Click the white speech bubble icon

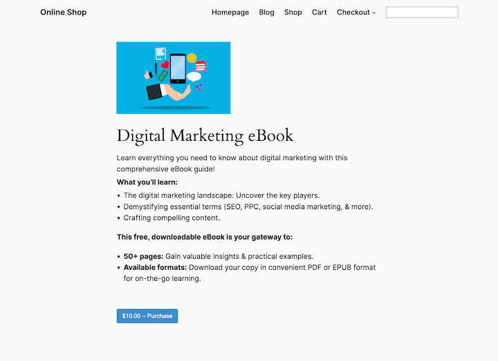(194, 77)
